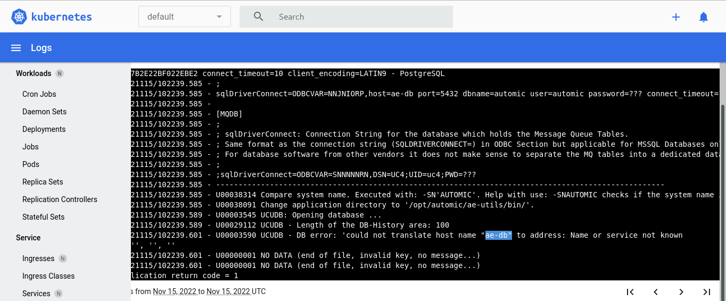This screenshot has width=726, height=301.
Task: Click the Kubernetes logo icon
Action: tap(19, 16)
